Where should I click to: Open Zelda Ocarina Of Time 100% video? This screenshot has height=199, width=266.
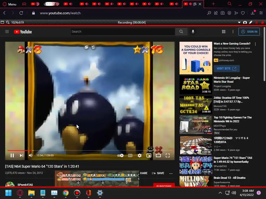pyautogui.click(x=231, y=99)
